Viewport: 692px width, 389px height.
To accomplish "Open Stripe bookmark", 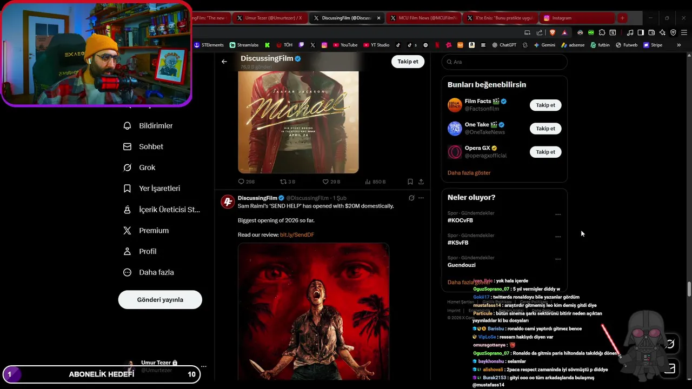I will tap(653, 45).
